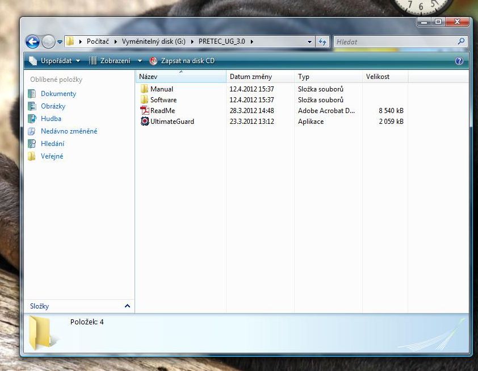The height and width of the screenshot is (371, 478).
Task: Open the Zobrazení dropdown arrow
Action: [140, 61]
